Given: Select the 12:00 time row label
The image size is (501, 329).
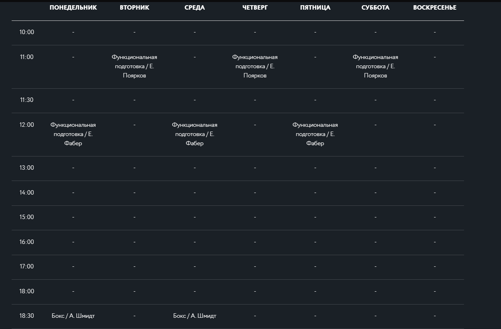Looking at the screenshot, I should point(27,125).
